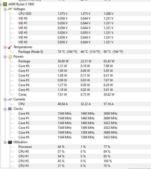Image resolution: width=151 pixels, height=169 pixels.
Task: Click the 44 % processor utilization value
Action: (x=61, y=147)
